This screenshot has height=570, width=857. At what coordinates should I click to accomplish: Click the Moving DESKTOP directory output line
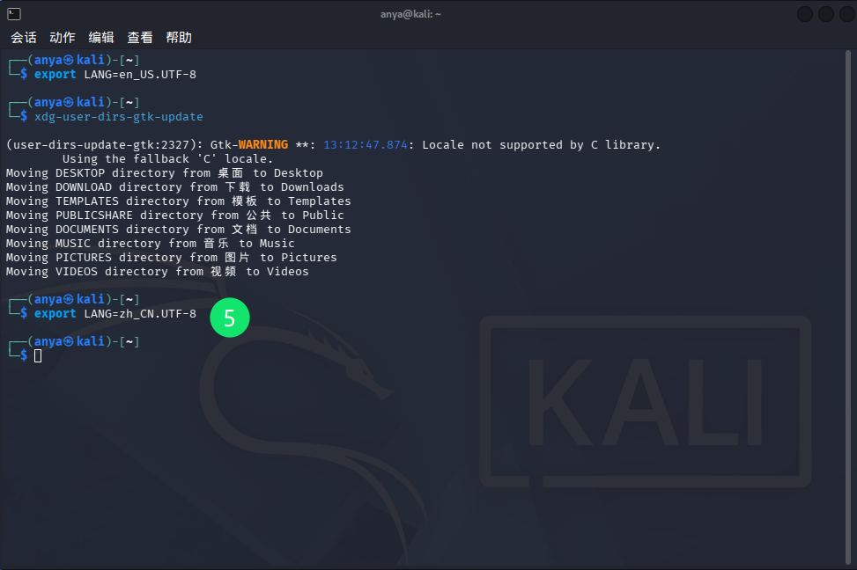[164, 173]
